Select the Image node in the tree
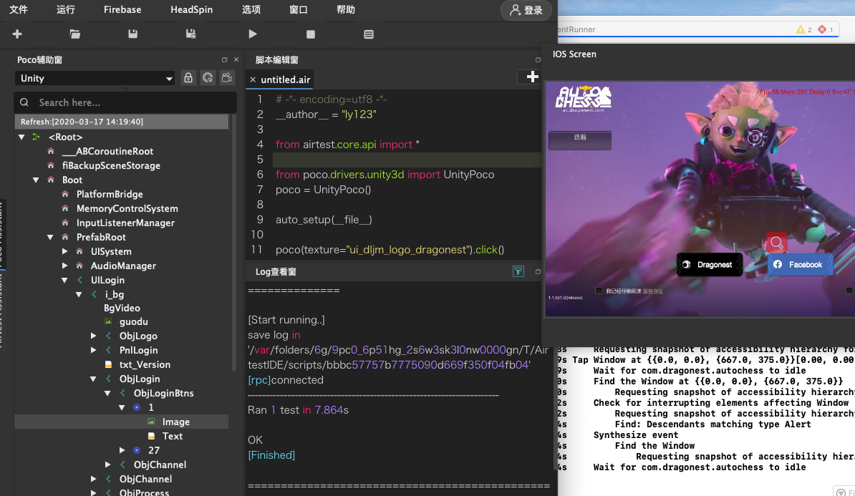The width and height of the screenshot is (855, 496). point(176,422)
